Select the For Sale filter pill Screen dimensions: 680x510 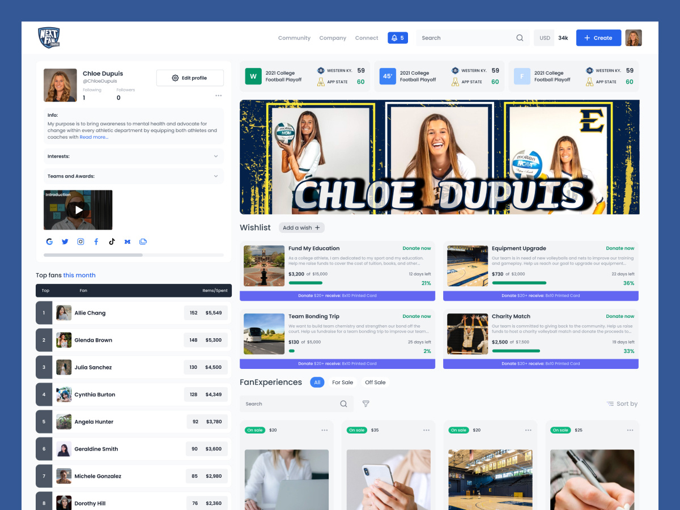tap(342, 382)
